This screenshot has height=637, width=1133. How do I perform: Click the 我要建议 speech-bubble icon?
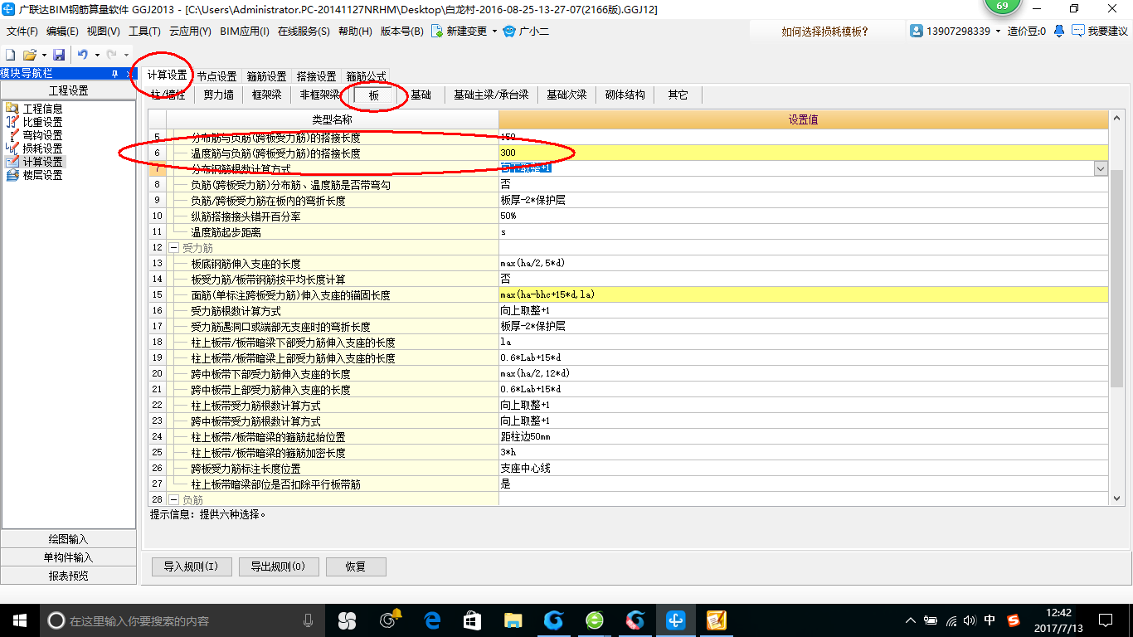1078,31
